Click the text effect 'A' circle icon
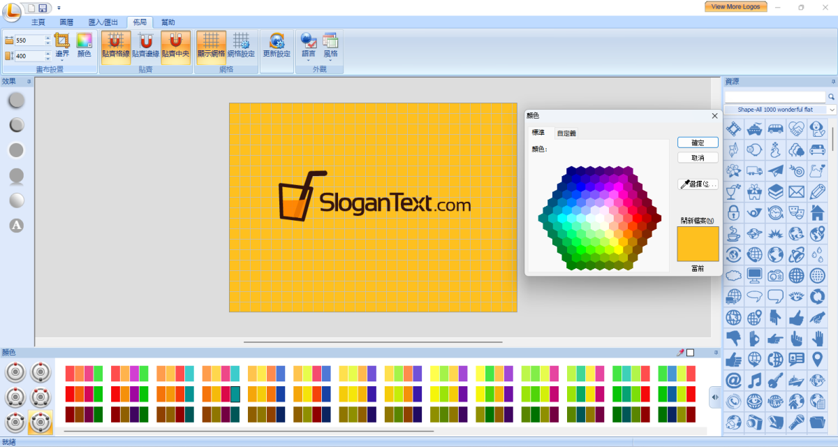838x447 pixels. pyautogui.click(x=17, y=226)
